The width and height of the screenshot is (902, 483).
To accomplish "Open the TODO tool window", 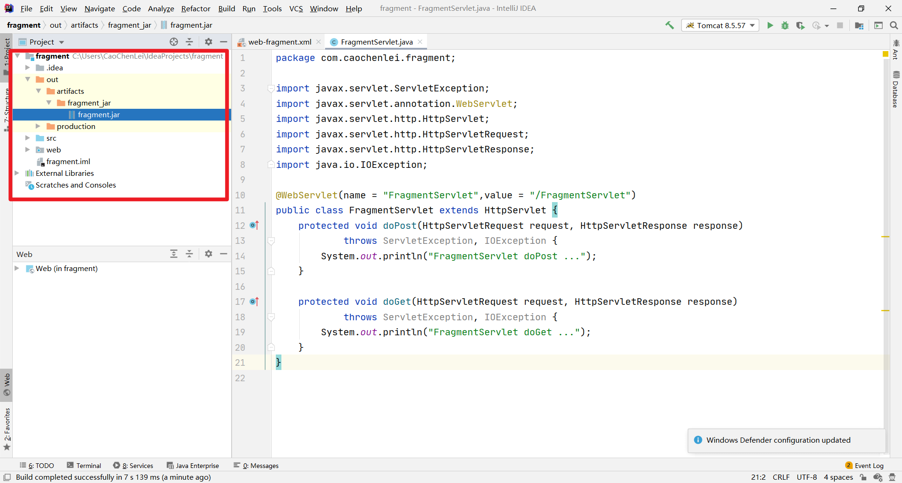I will (37, 466).
